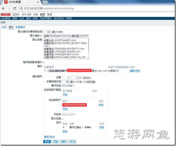Click the 默认接收人 subject field
Image resolution: width=176 pixels, height=146 pixels.
coord(66,36)
